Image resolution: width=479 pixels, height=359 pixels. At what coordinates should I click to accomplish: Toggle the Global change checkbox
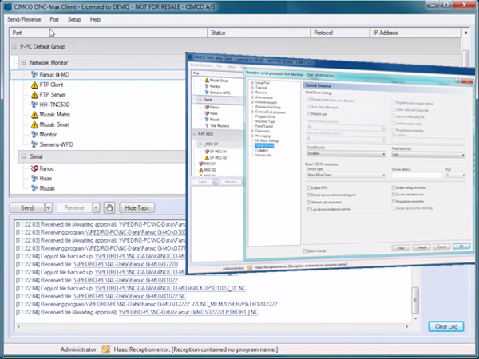305,251
